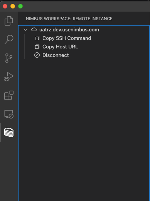Screen dimensions: 150x201
Task: Close the window with the red button
Action: pos(5,6)
